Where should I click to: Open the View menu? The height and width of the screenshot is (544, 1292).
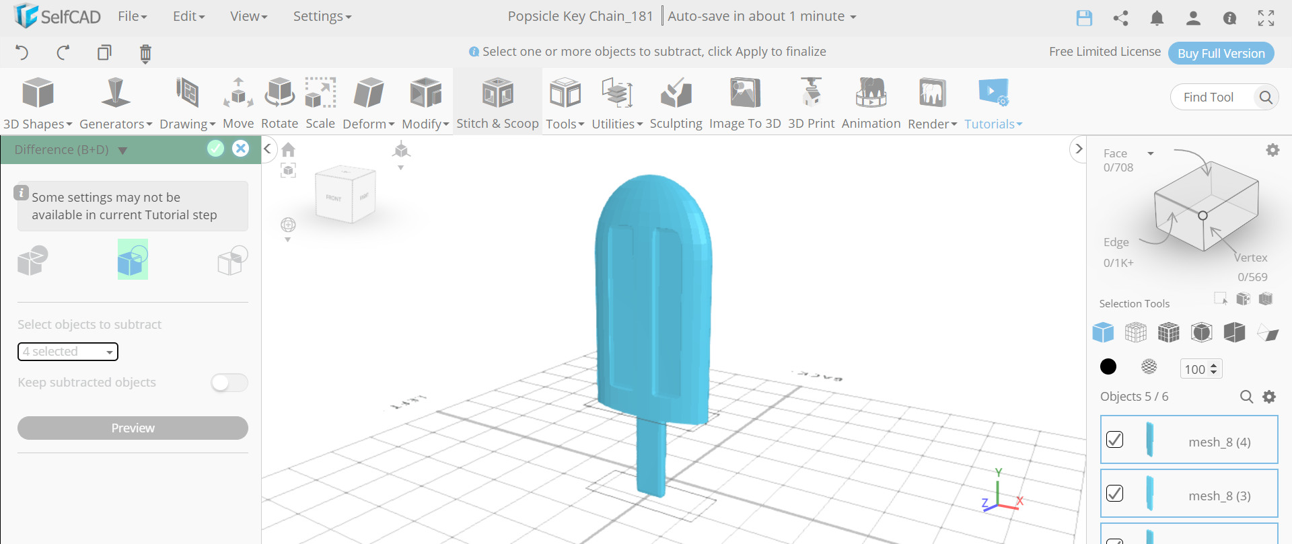point(248,16)
